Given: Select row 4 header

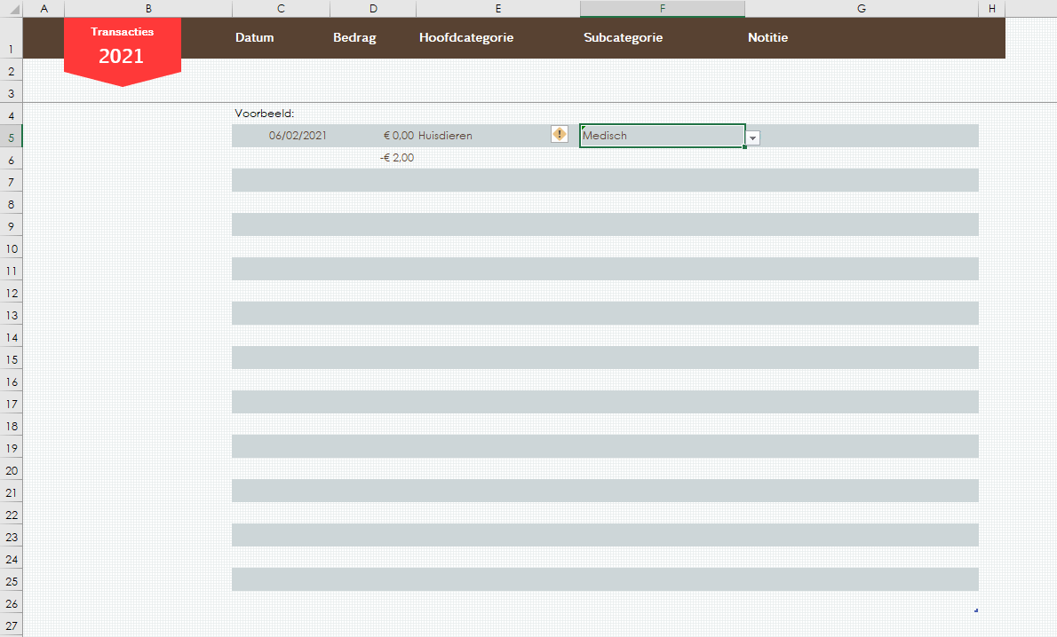Looking at the screenshot, I should [12, 114].
